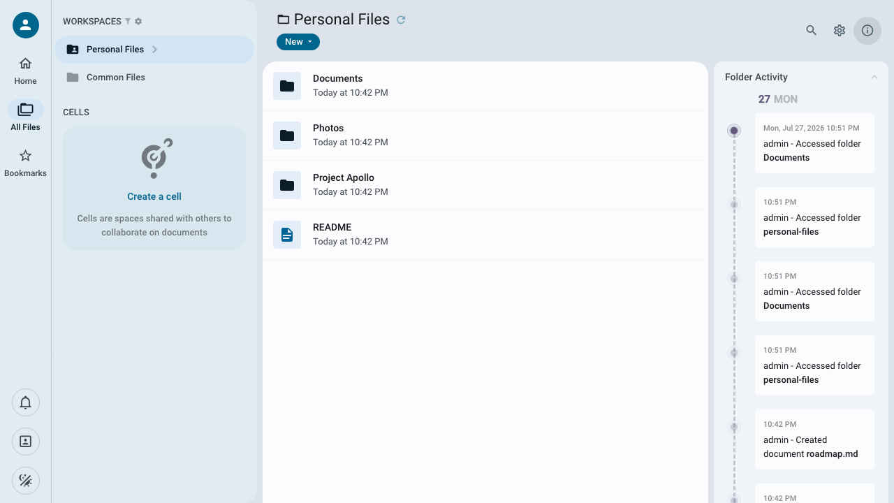Collapse the Folder Activity panel
This screenshot has height=503, width=894.
(x=874, y=78)
